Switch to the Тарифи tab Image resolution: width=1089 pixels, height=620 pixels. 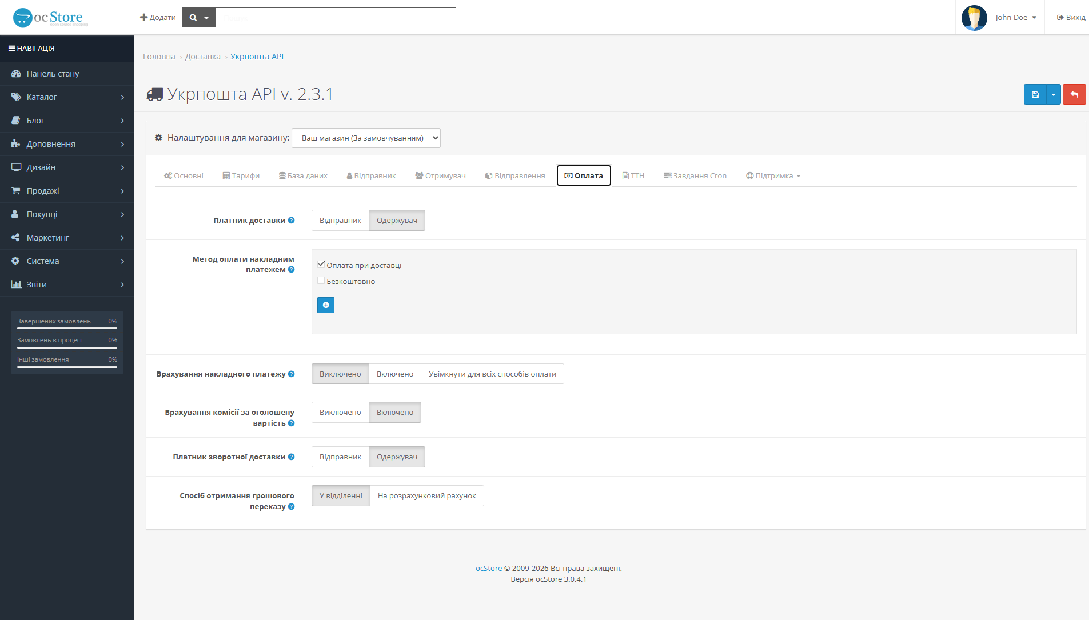click(x=241, y=176)
